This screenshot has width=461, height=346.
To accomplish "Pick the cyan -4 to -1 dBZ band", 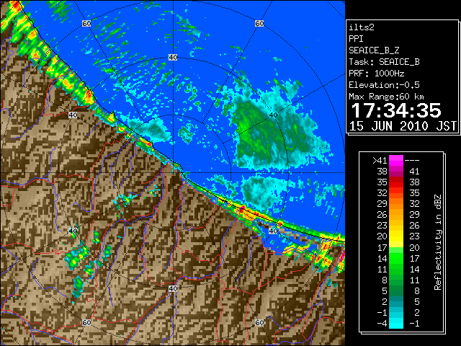I will [396, 323].
